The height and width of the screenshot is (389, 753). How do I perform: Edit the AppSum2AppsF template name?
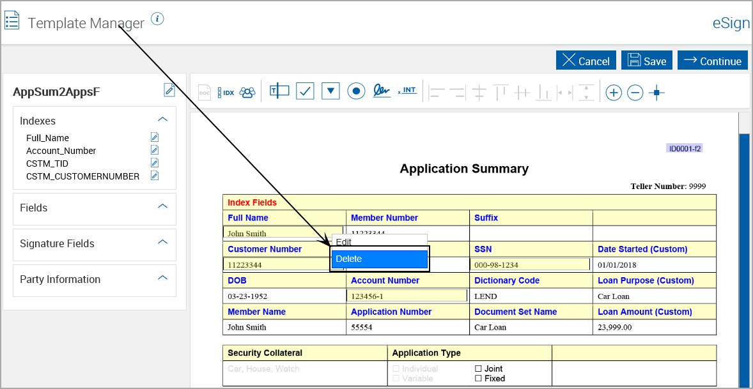point(169,89)
